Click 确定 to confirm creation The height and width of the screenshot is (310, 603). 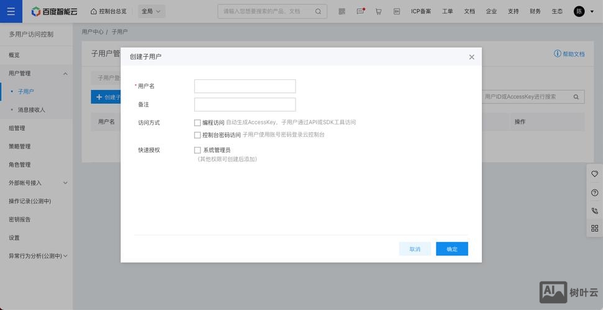452,249
